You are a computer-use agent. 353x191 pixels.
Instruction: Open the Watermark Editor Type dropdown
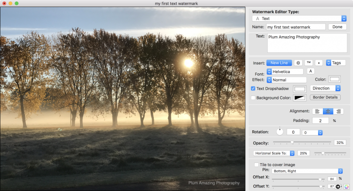coord(299,18)
